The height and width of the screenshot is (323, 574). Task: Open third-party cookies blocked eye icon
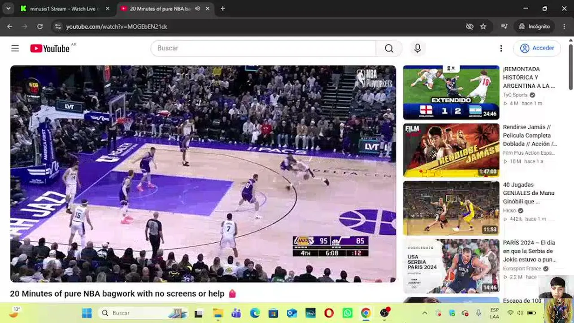[470, 26]
